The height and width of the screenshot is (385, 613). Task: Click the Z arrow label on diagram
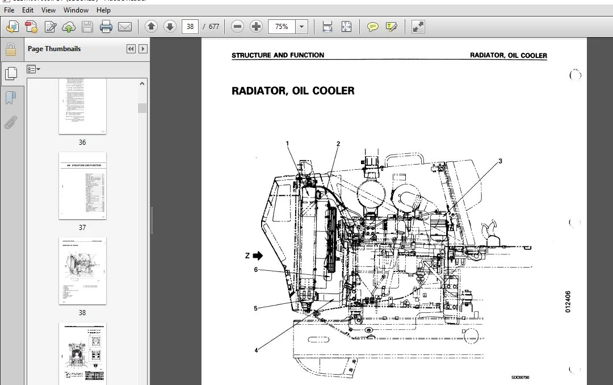(x=254, y=256)
